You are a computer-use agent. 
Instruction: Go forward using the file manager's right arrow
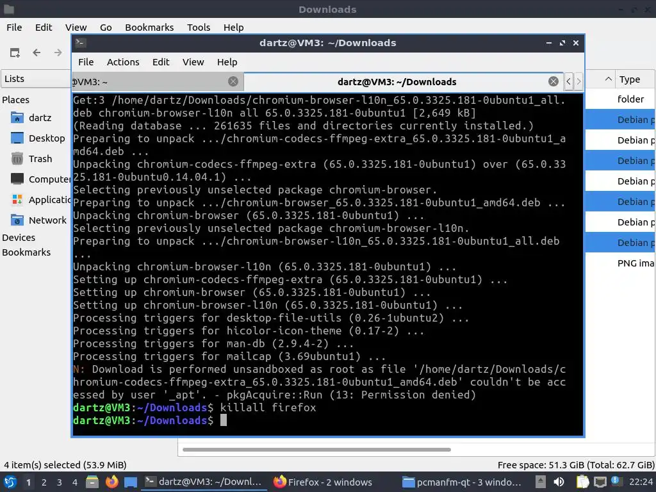[58, 53]
